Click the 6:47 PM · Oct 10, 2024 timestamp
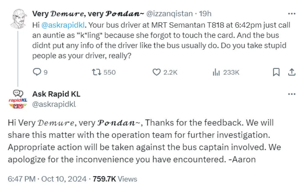This screenshot has height=190, width=305. point(47,179)
